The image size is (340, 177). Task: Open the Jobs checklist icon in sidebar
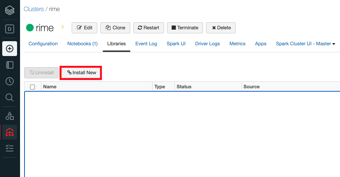pos(10,148)
